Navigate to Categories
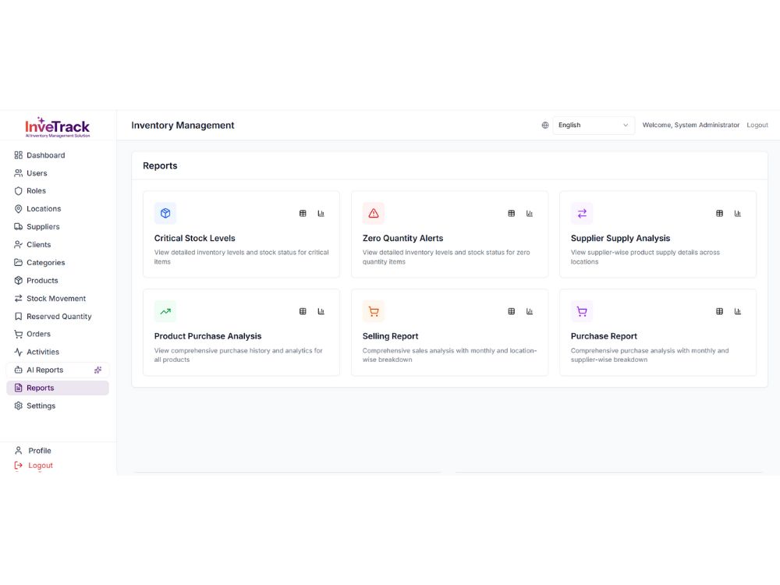 58,263
